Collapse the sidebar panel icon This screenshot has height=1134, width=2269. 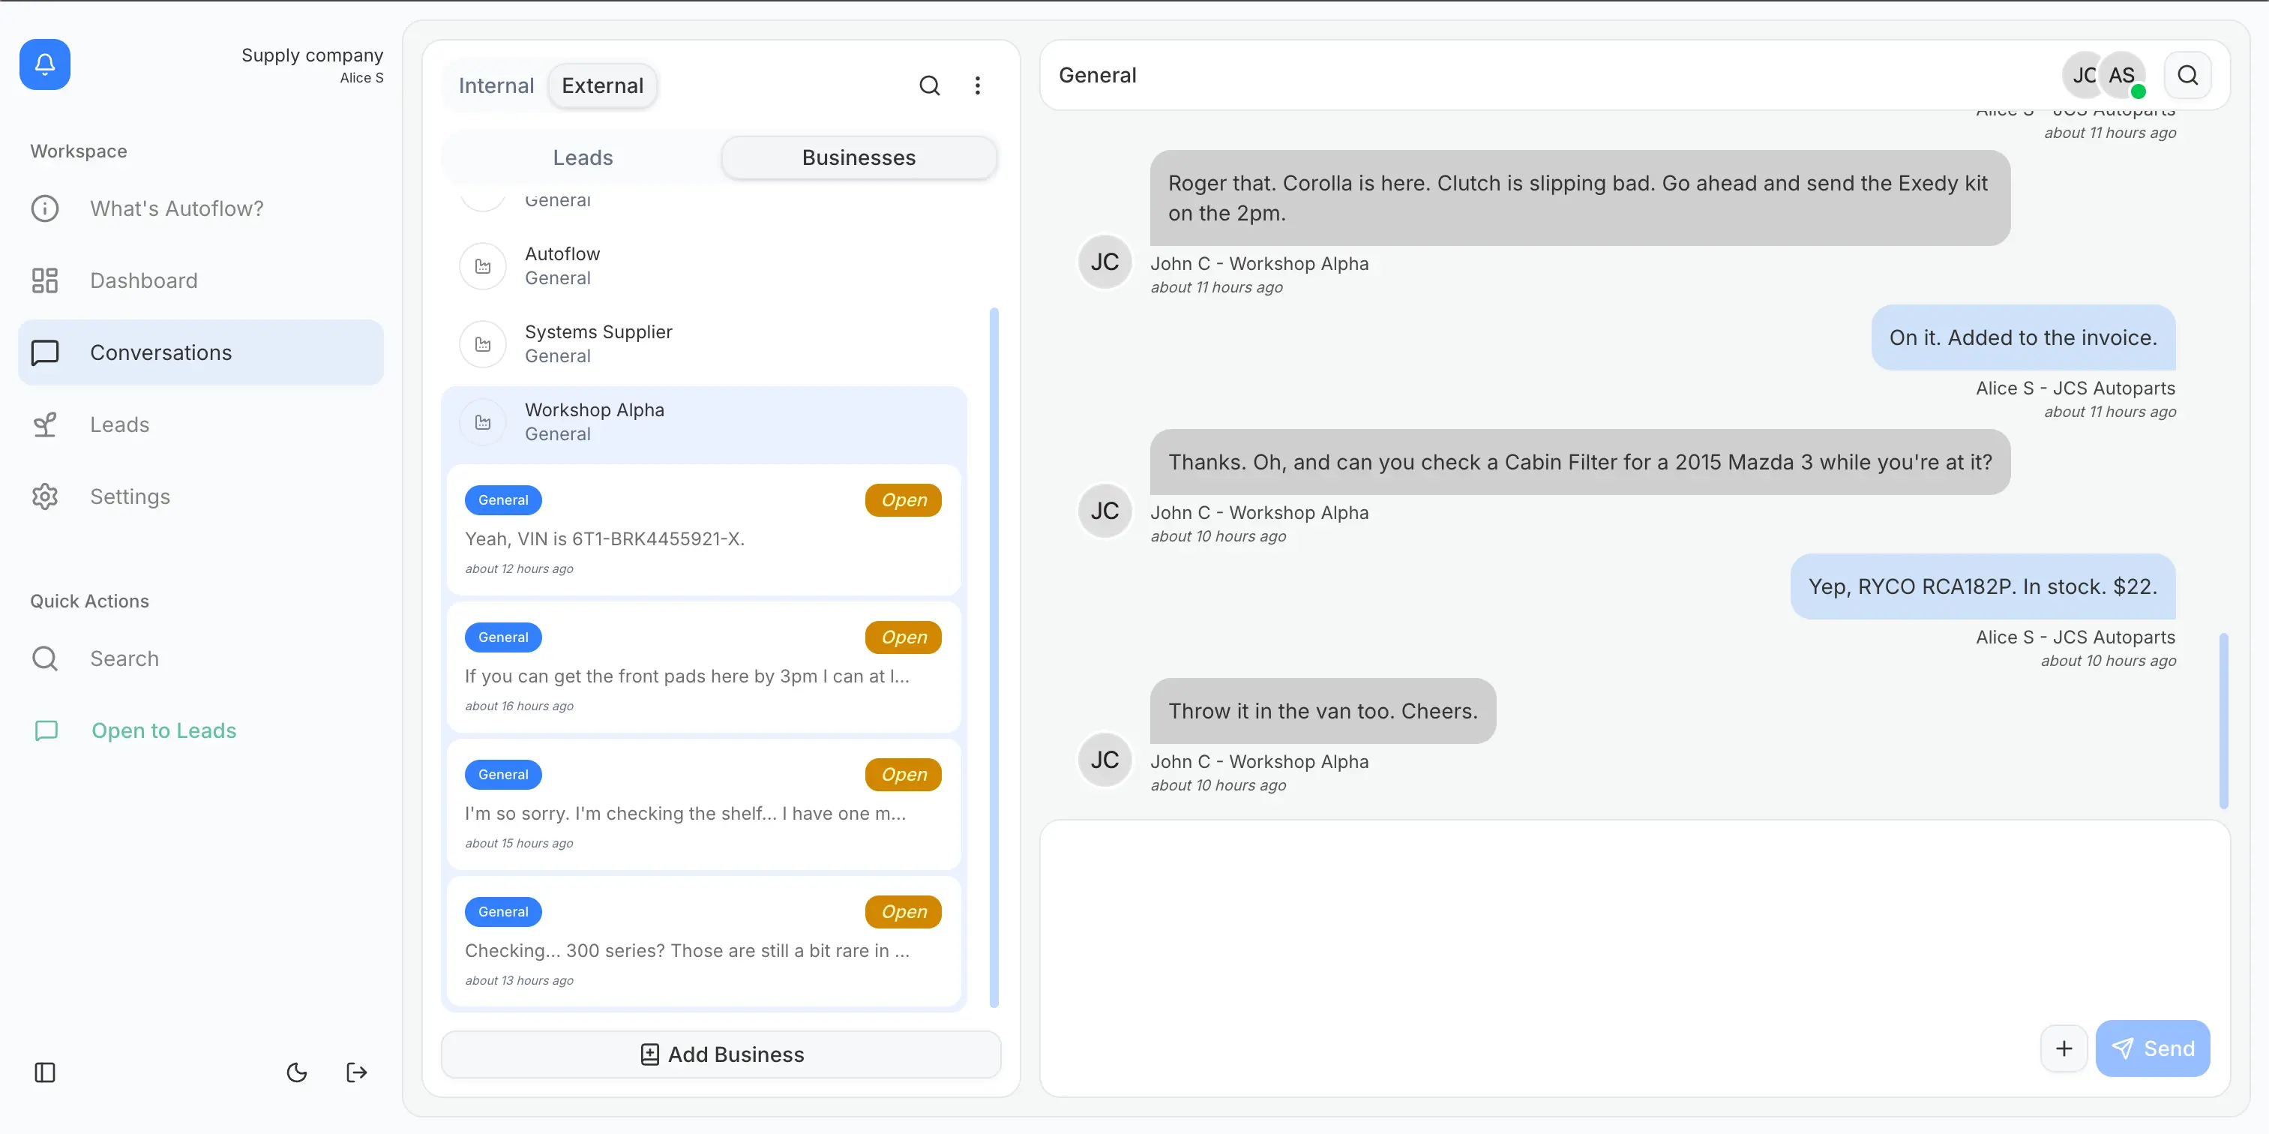click(45, 1072)
